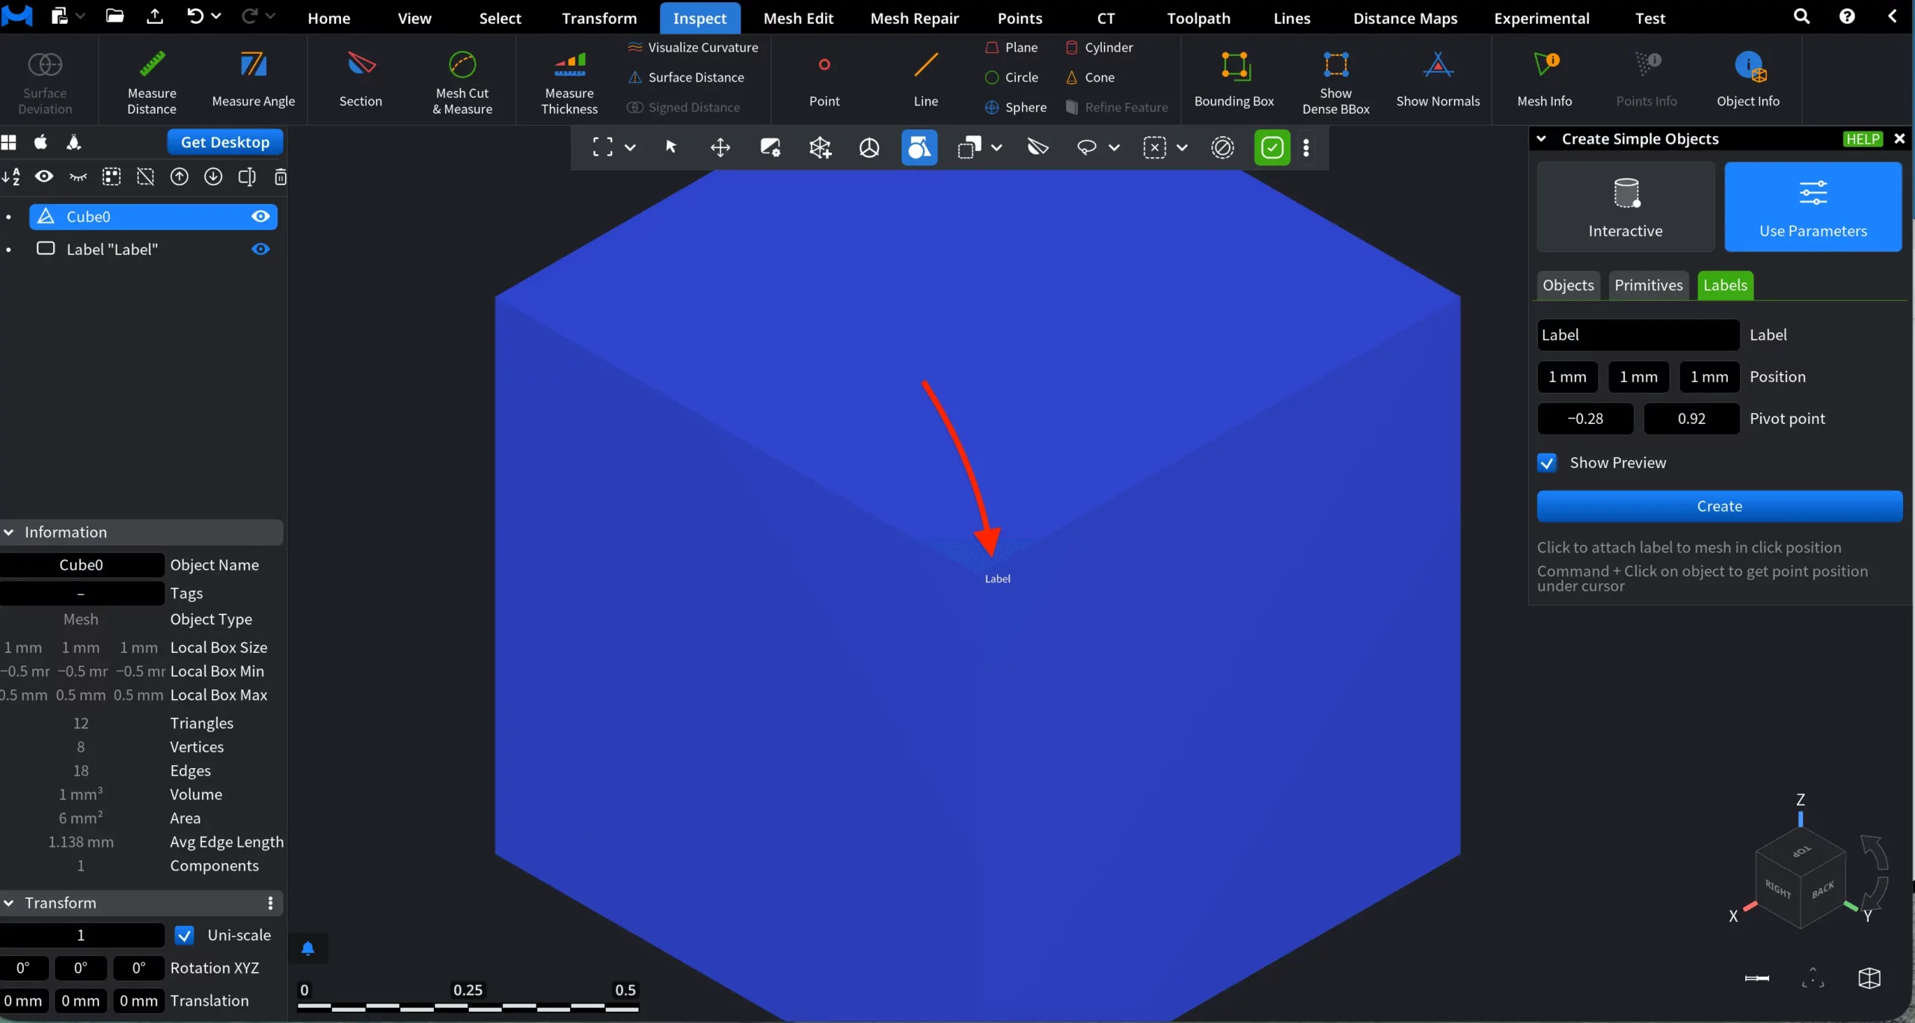Click the Label text input field
This screenshot has height=1023, width=1915.
[1637, 335]
